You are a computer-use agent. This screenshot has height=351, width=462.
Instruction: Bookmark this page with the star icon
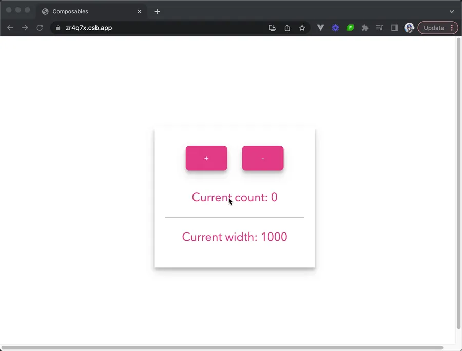[x=302, y=28]
